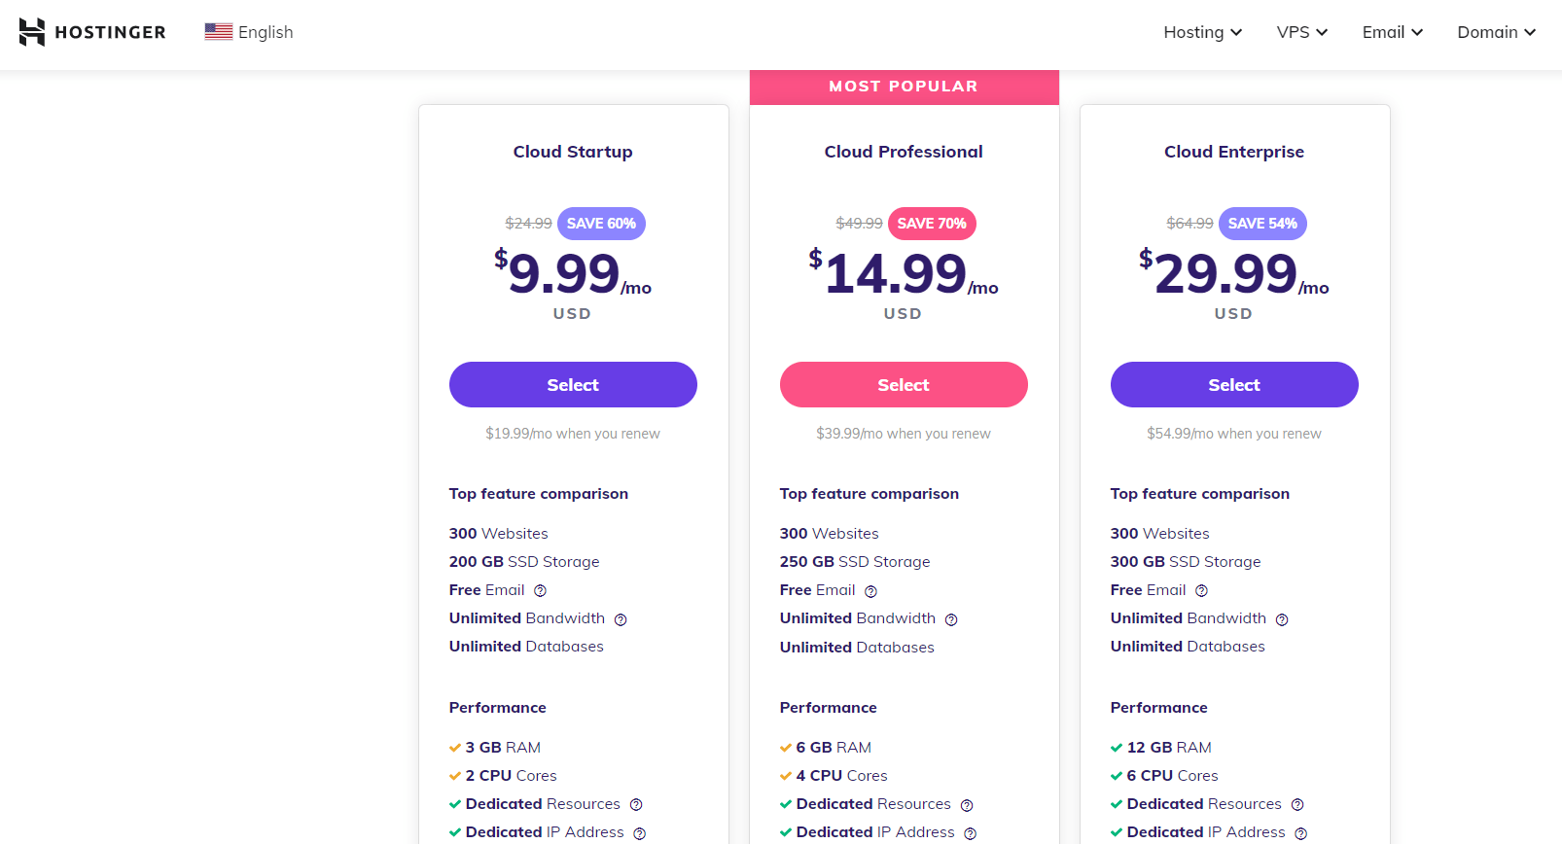Select the Cloud Startup plan
The width and height of the screenshot is (1562, 844).
point(573,385)
